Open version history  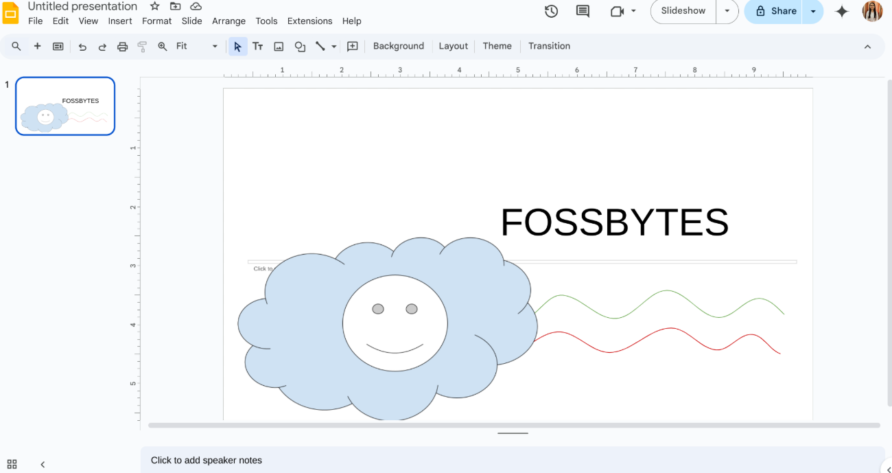coord(551,11)
